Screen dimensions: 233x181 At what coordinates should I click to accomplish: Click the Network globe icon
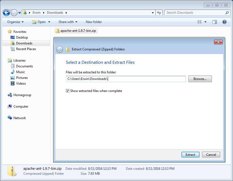[10, 118]
